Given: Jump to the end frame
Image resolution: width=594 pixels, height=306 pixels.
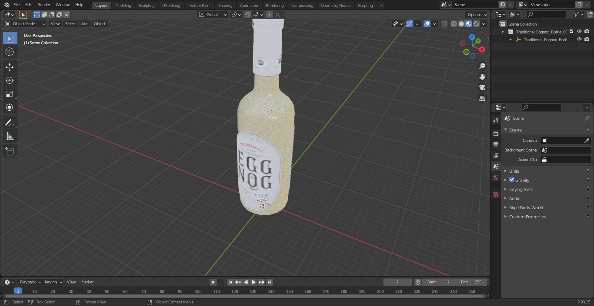Looking at the screenshot, I should 269,282.
